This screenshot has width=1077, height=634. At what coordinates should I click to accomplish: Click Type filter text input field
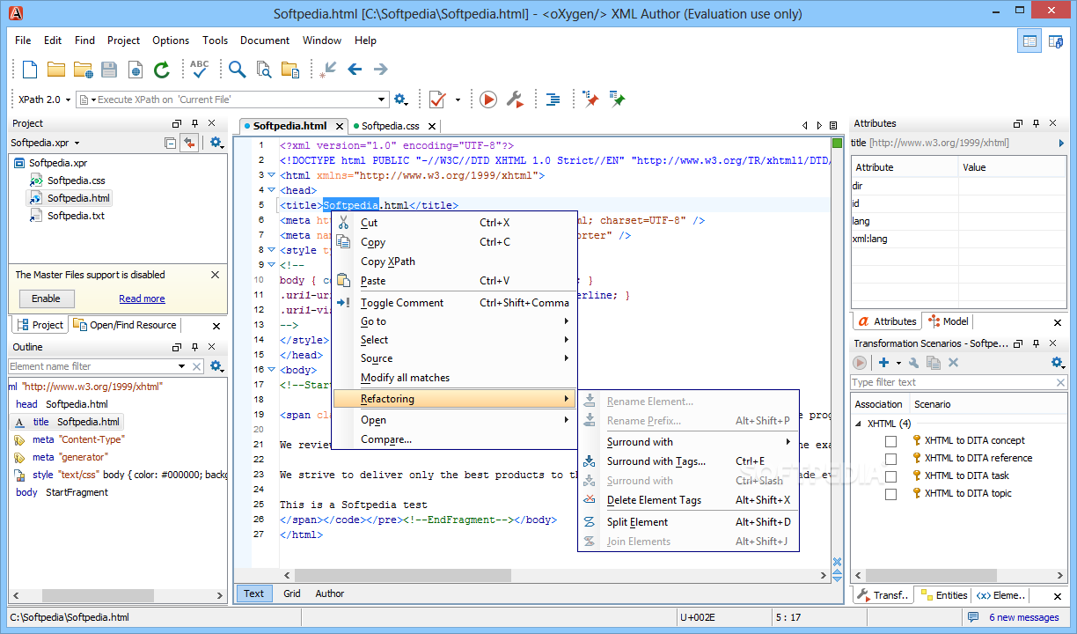[958, 382]
